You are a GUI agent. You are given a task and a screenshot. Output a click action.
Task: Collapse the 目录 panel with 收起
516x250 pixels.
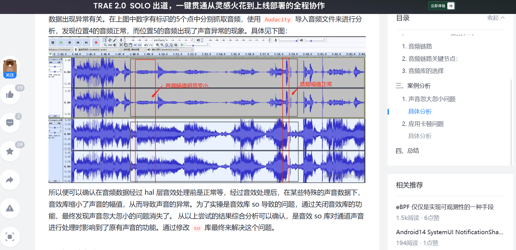(x=496, y=18)
